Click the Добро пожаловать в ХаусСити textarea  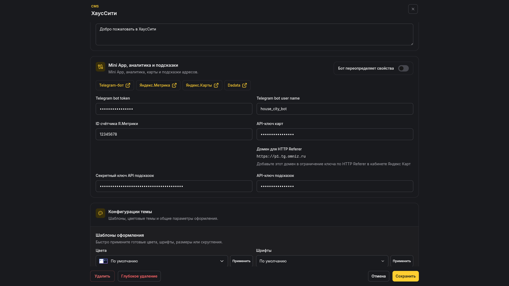click(x=255, y=34)
